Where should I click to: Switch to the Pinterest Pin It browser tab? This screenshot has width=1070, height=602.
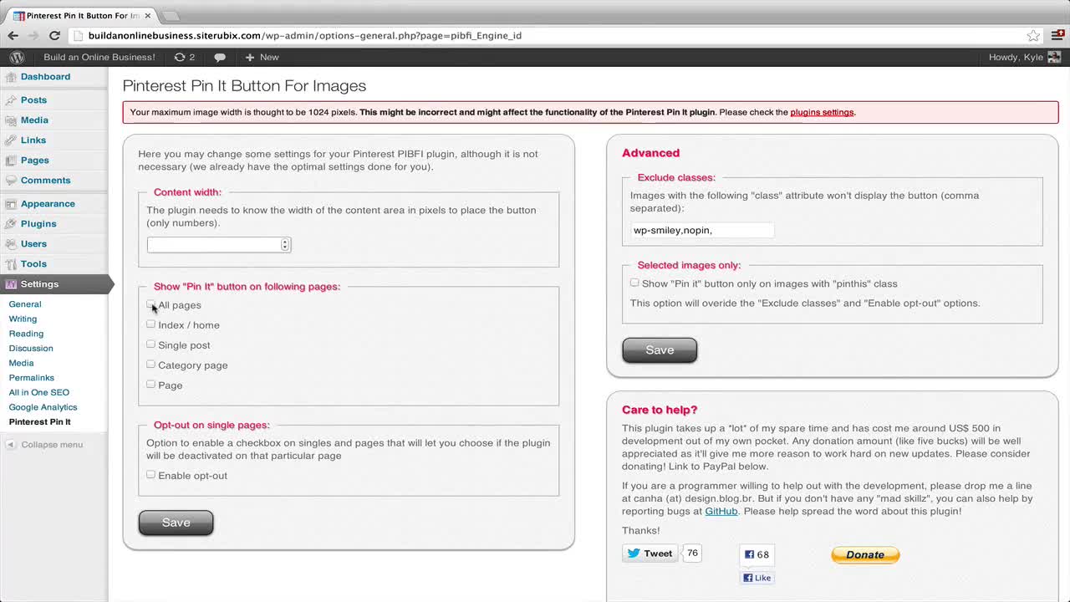click(81, 15)
